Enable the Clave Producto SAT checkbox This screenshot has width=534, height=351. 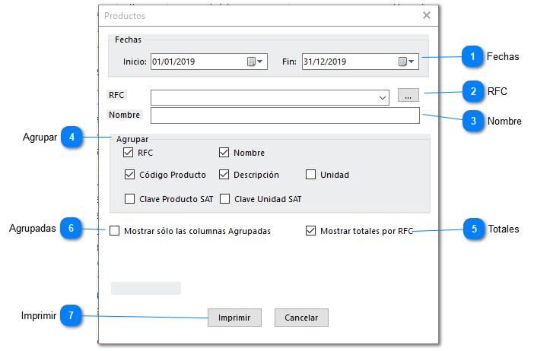tap(129, 199)
